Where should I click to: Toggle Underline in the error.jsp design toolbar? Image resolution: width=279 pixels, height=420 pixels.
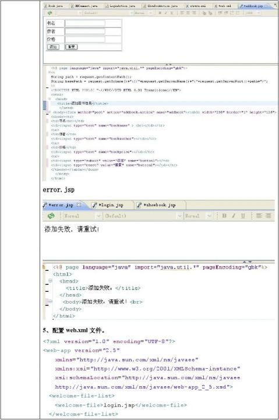click(x=242, y=216)
